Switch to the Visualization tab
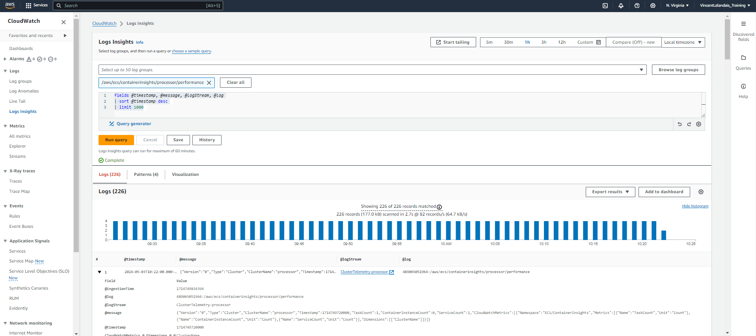The height and width of the screenshot is (336, 756). [x=185, y=174]
